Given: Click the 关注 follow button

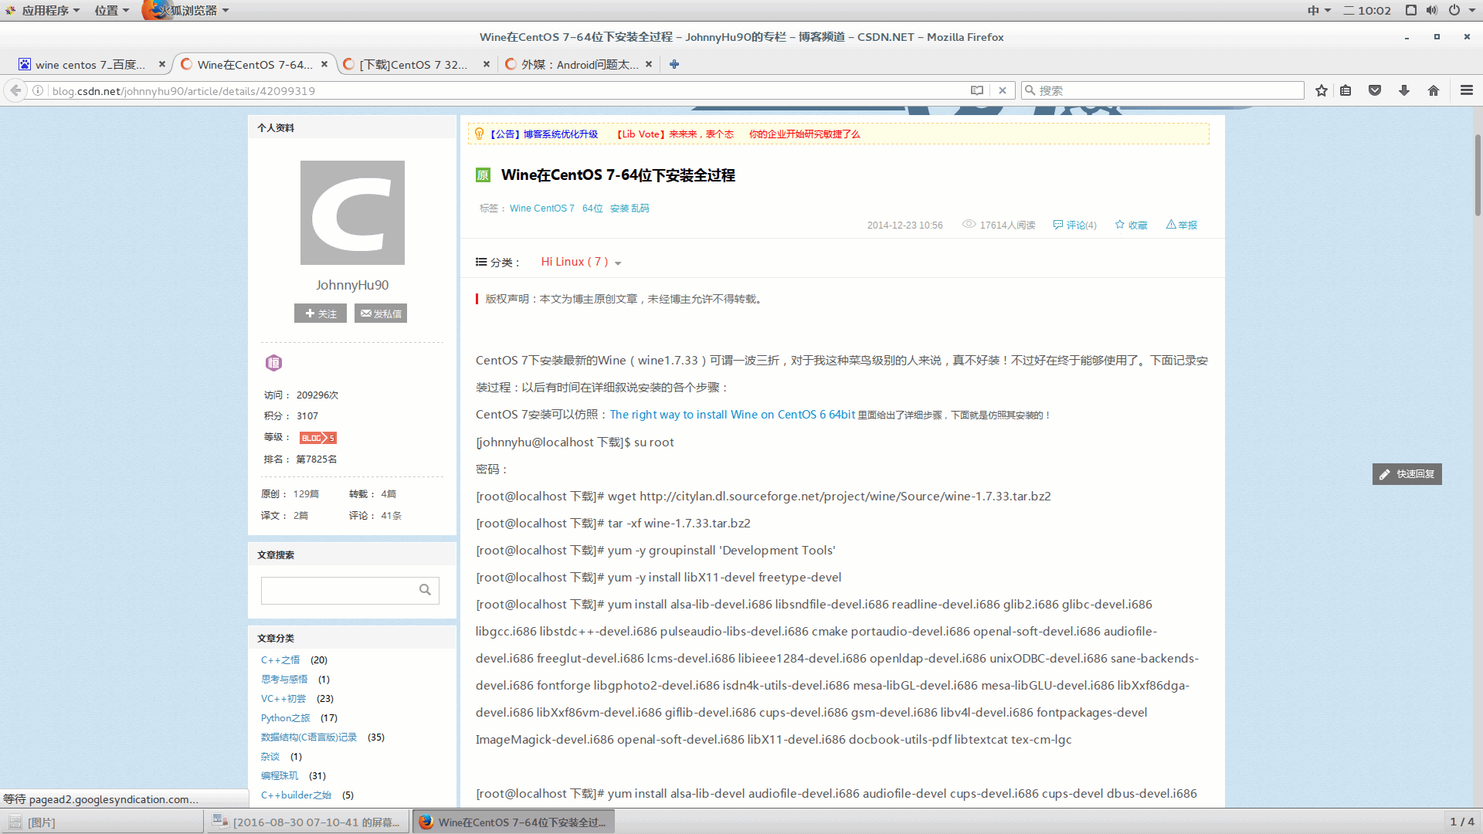Looking at the screenshot, I should 321,313.
